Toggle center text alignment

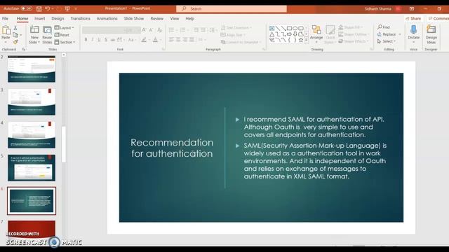coord(178,40)
